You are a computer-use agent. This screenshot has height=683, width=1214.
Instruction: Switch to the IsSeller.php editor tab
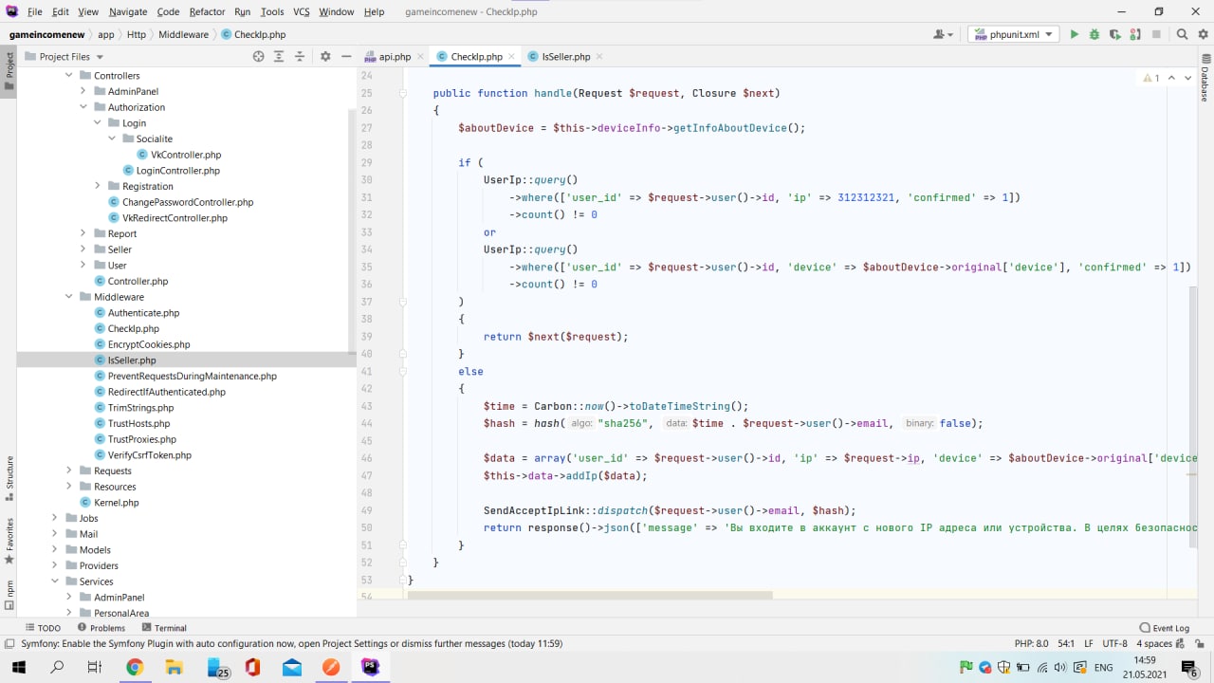pyautogui.click(x=565, y=57)
